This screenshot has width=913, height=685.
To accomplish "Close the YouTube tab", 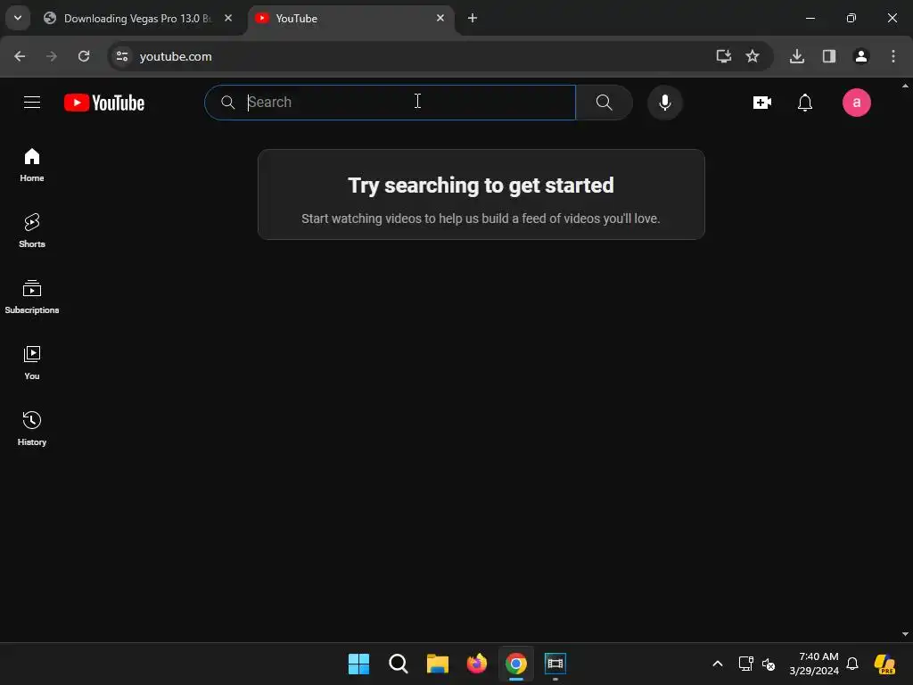I will coord(440,18).
